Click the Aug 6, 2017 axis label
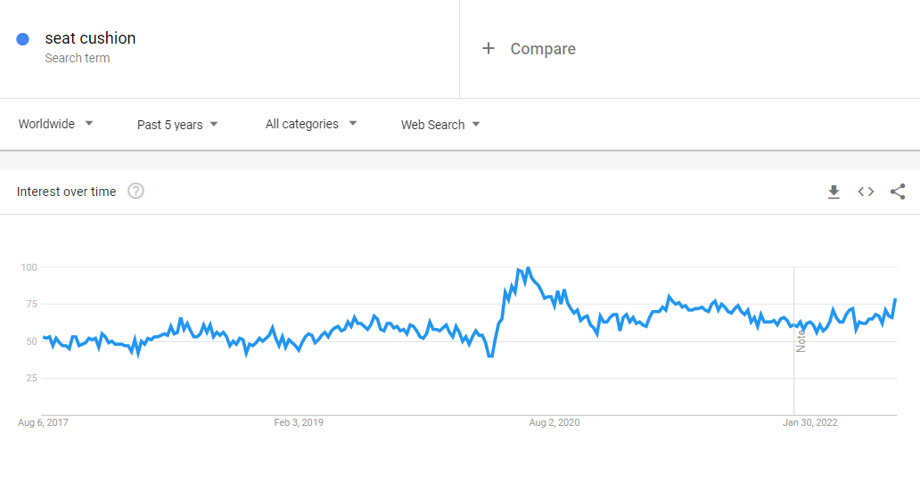 [x=43, y=422]
